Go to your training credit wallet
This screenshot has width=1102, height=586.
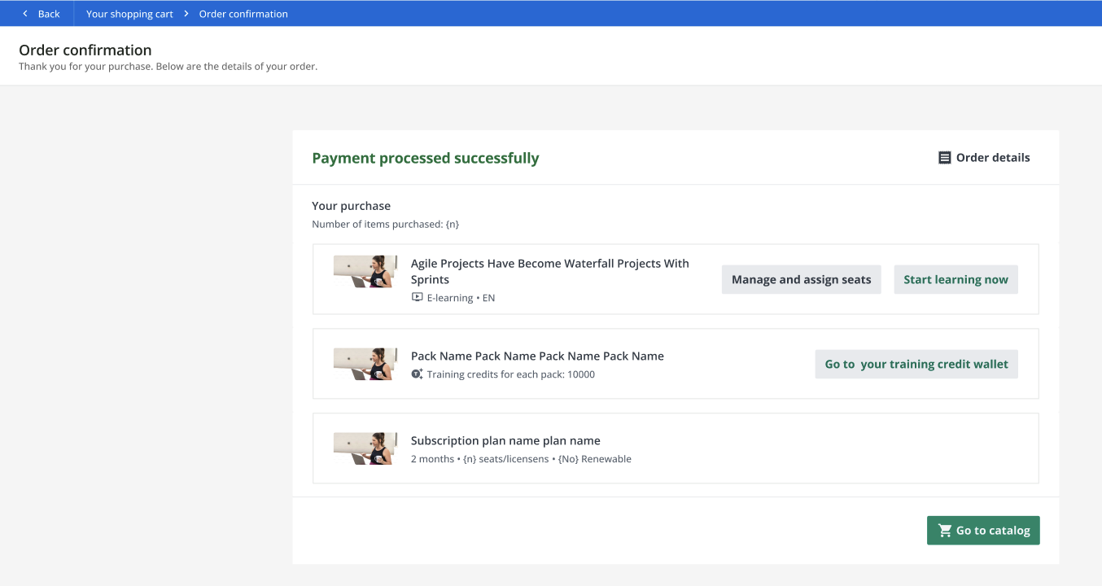(x=916, y=365)
